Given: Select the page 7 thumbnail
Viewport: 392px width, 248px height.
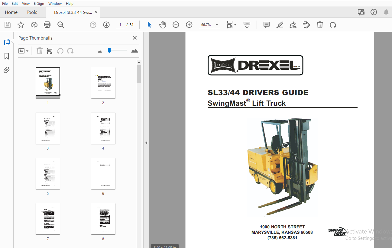Looking at the screenshot, I should [48, 219].
